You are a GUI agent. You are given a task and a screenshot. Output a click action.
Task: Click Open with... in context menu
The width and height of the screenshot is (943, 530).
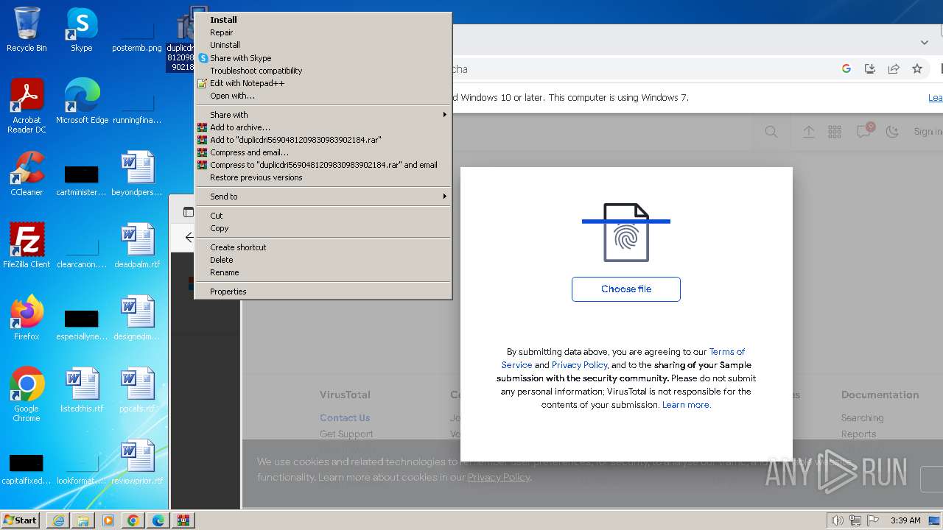tap(323, 96)
